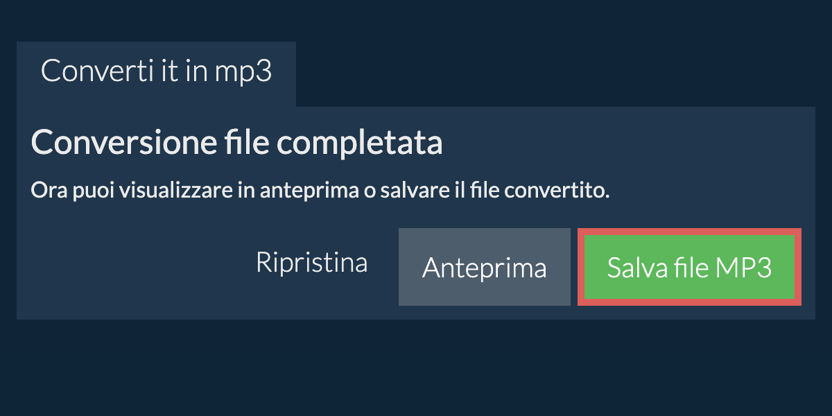This screenshot has height=416, width=832.
Task: Hit Ripristina to start over
Action: pos(311,263)
